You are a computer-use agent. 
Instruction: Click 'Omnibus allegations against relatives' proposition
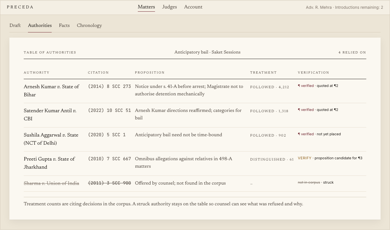184,163
